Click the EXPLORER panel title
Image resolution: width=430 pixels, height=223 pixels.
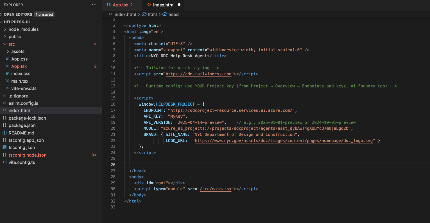pyautogui.click(x=13, y=5)
